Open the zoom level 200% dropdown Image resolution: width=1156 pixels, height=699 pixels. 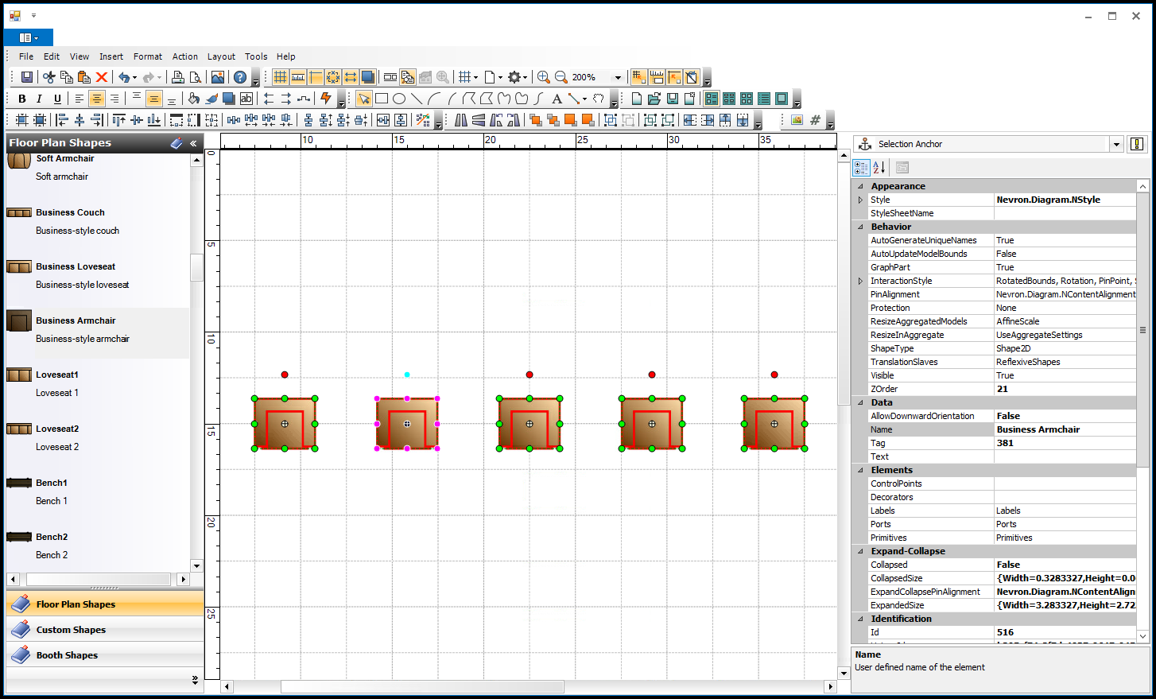point(618,77)
